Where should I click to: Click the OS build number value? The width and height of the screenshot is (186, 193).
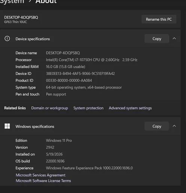coord(55,161)
